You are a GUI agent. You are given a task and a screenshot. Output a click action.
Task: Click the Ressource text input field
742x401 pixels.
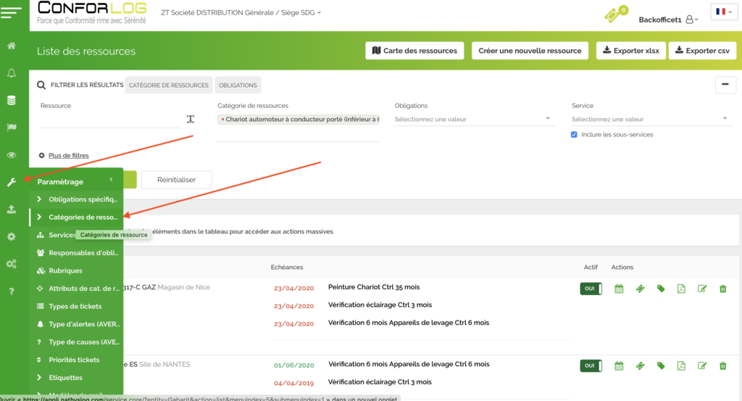pyautogui.click(x=109, y=120)
